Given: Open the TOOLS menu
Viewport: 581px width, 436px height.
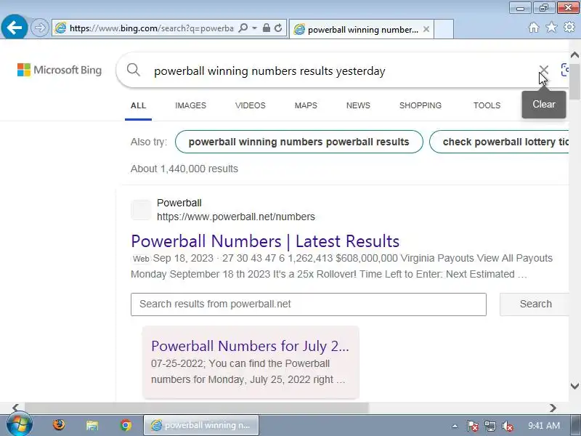Looking at the screenshot, I should point(487,105).
